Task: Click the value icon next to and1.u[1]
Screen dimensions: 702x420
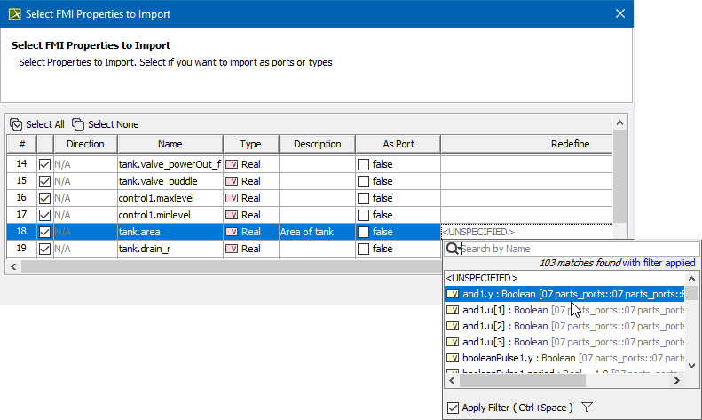Action: 453,310
